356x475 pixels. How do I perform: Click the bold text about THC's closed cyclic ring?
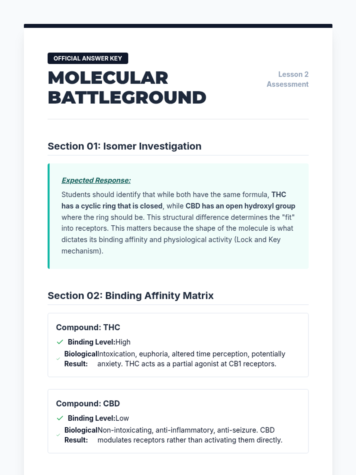(x=112, y=206)
